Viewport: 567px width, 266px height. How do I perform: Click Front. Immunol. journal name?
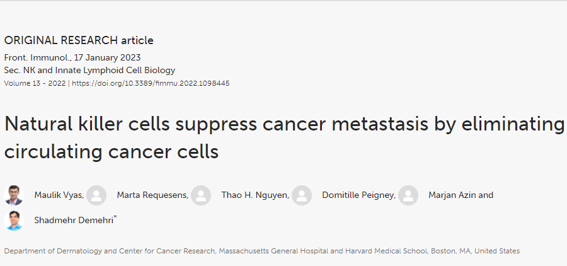pos(31,57)
